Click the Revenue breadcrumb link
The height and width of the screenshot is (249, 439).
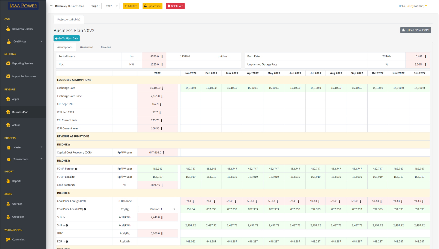(x=60, y=6)
